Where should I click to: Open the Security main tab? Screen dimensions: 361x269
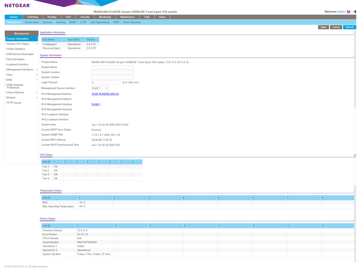click(85, 17)
